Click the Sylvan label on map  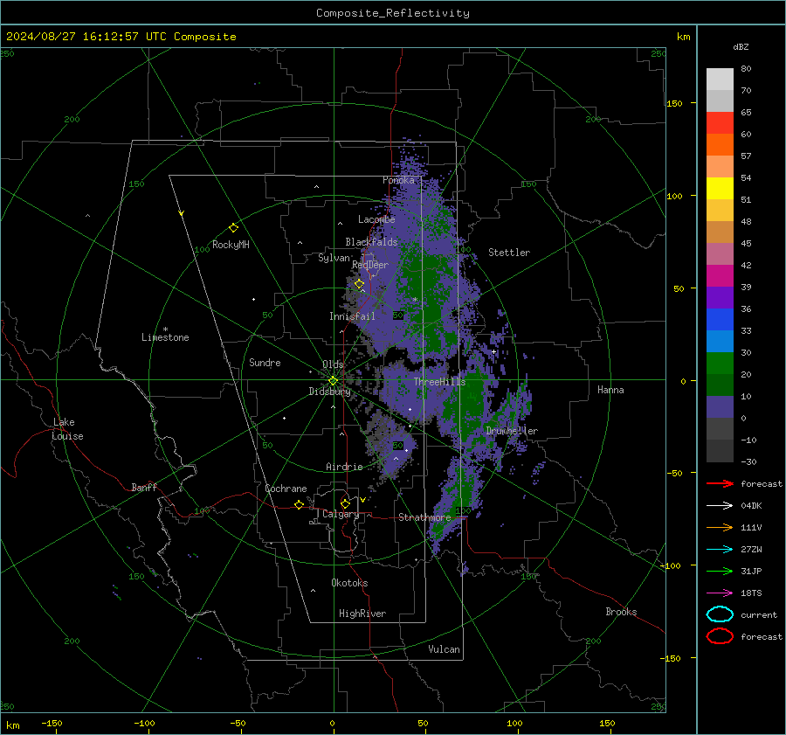[x=334, y=258]
